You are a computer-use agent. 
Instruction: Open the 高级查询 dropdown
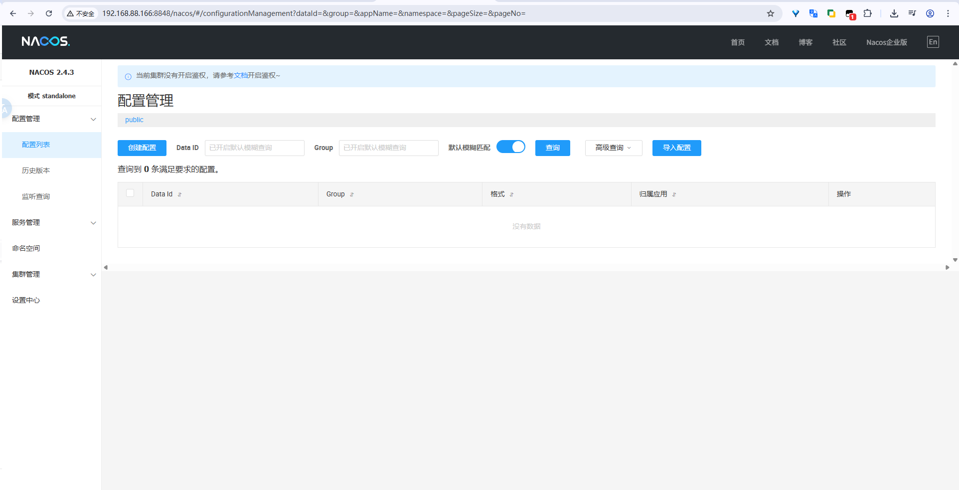point(614,148)
